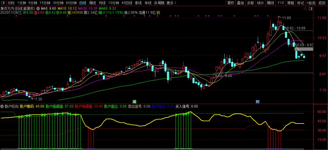Click the 11.65 high price label
The height and width of the screenshot is (150, 328).
pos(286,18)
